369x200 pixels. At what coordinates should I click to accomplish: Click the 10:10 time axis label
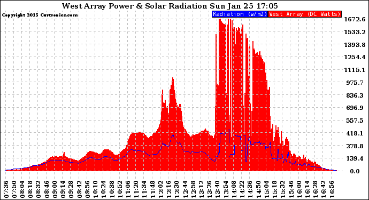click(x=96, y=189)
